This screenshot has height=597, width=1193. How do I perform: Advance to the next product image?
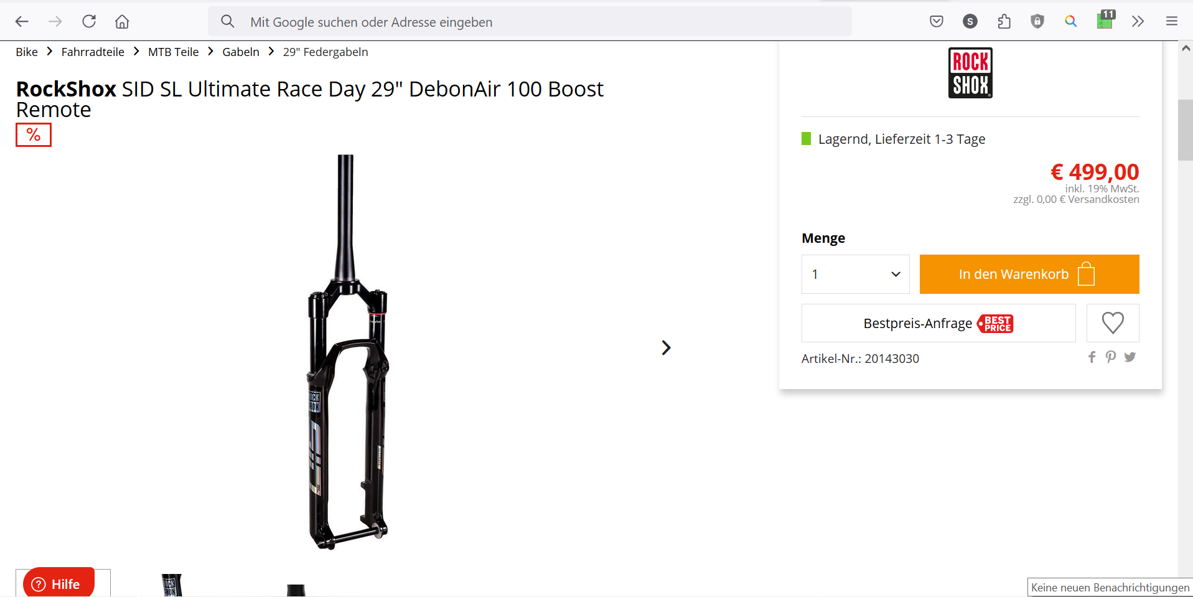(666, 347)
